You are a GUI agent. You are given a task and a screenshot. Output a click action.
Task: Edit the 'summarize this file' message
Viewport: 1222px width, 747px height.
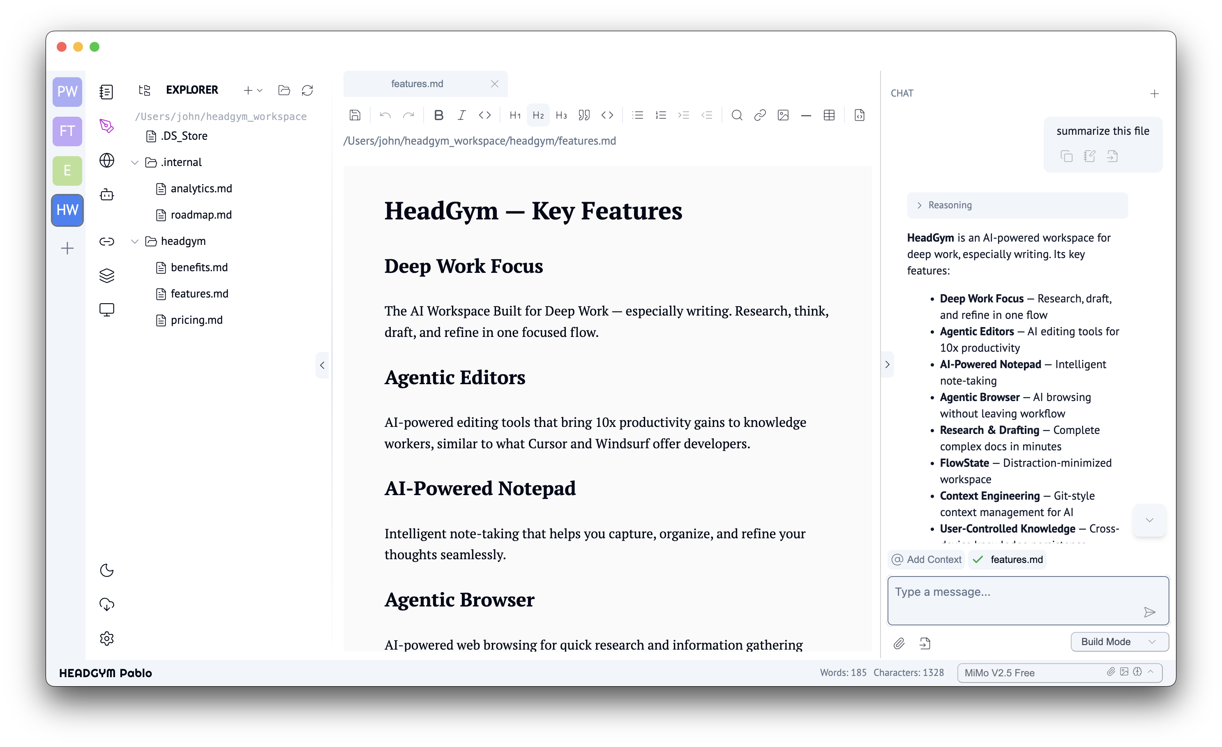pos(1090,156)
